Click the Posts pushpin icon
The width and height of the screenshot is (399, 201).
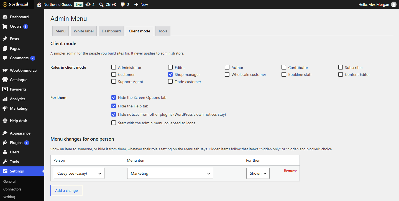5,39
